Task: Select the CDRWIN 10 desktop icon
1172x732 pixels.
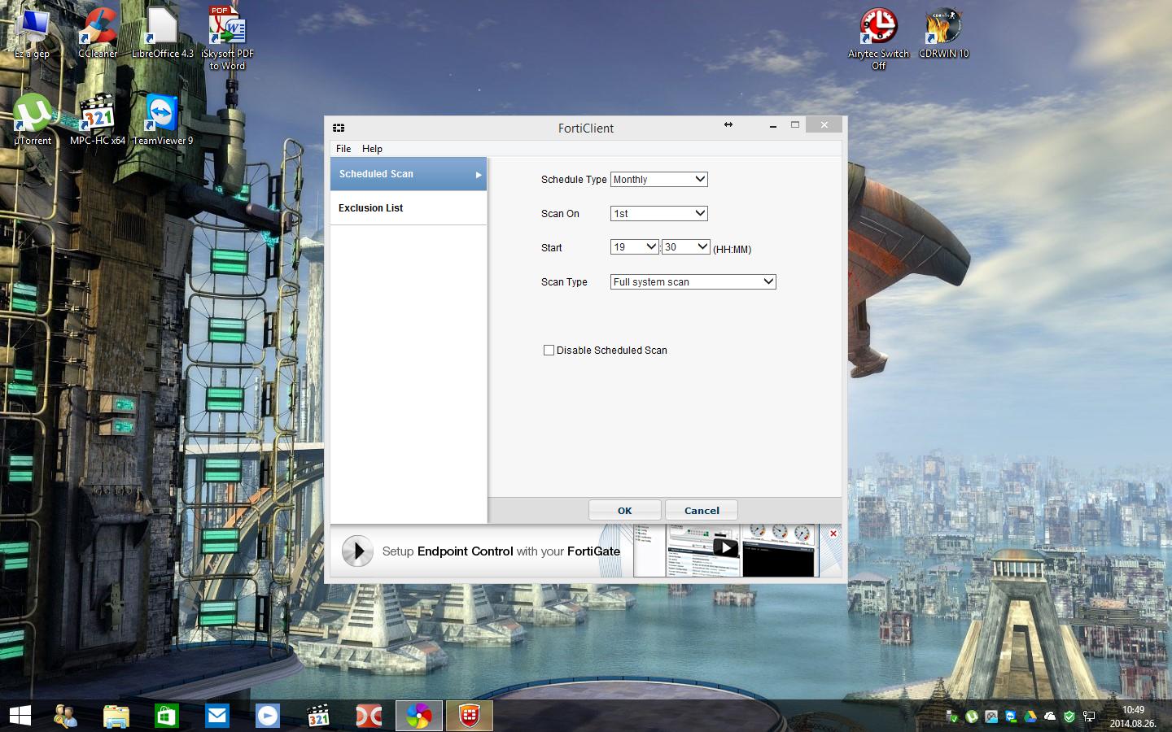Action: coord(943,33)
